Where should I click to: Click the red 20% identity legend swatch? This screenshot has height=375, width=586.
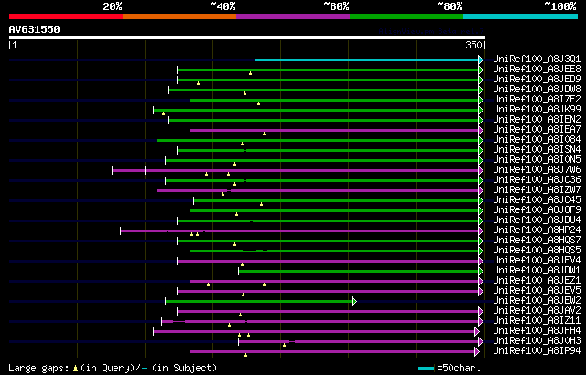tap(66, 16)
